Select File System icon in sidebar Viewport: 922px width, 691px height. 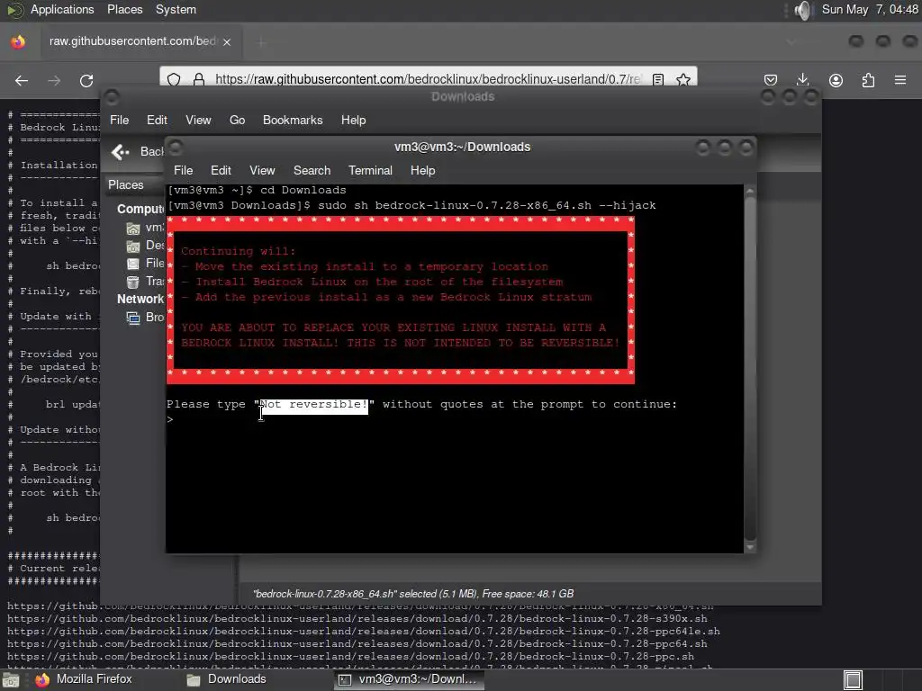(133, 264)
